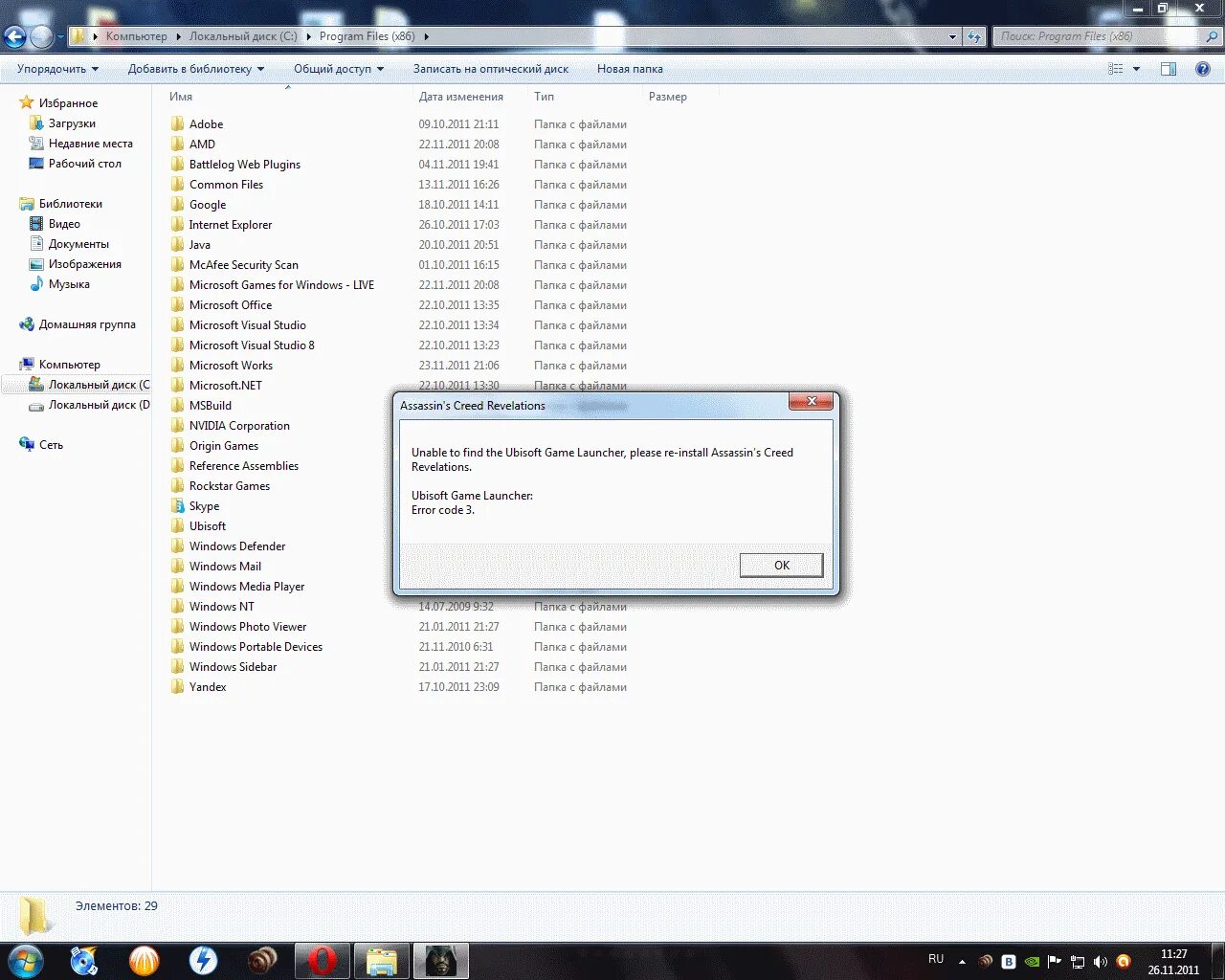Select the AMD folder icon

pyautogui.click(x=177, y=145)
